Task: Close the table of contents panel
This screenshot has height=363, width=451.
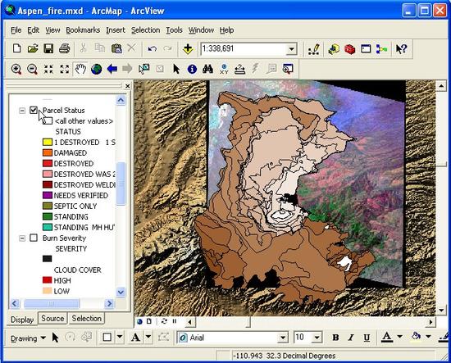Action: pyautogui.click(x=127, y=86)
